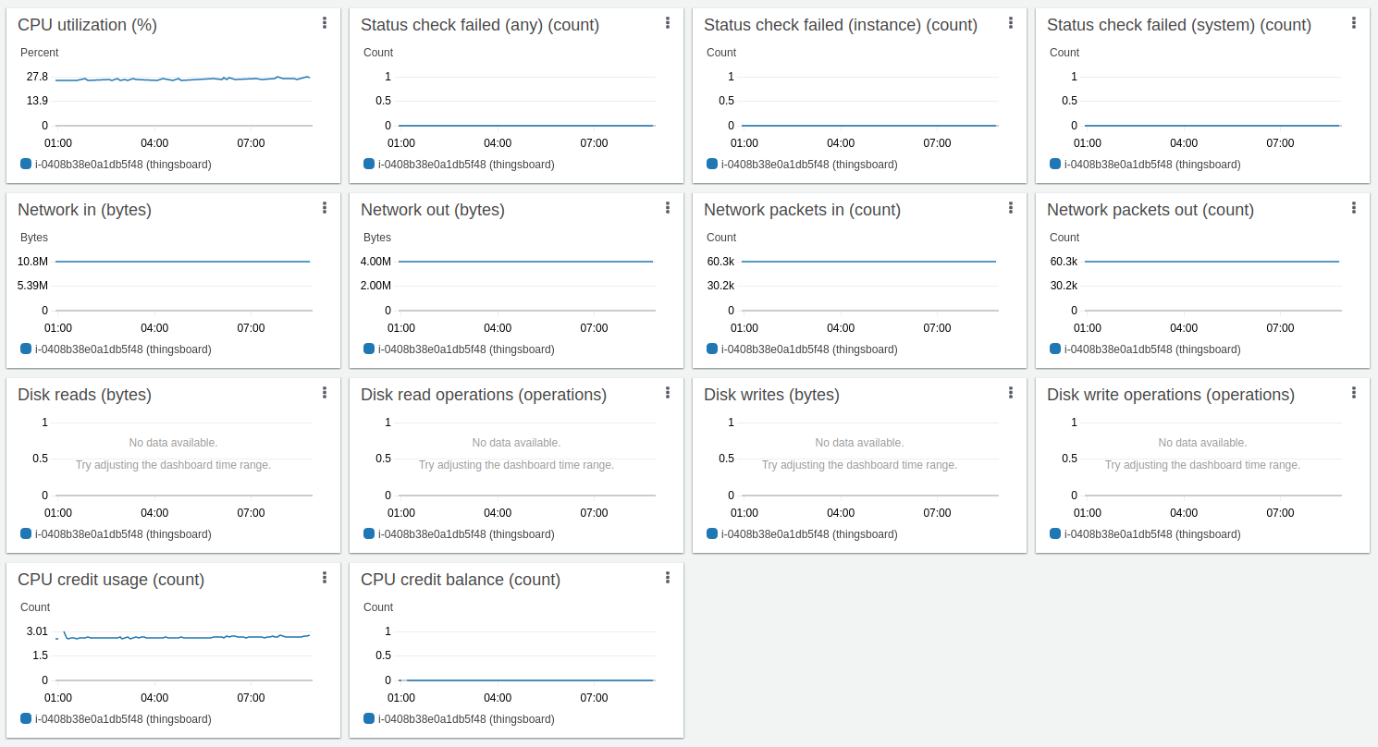Viewport: 1378px width, 747px height.
Task: Open Network packets out widget menu
Action: click(1354, 208)
